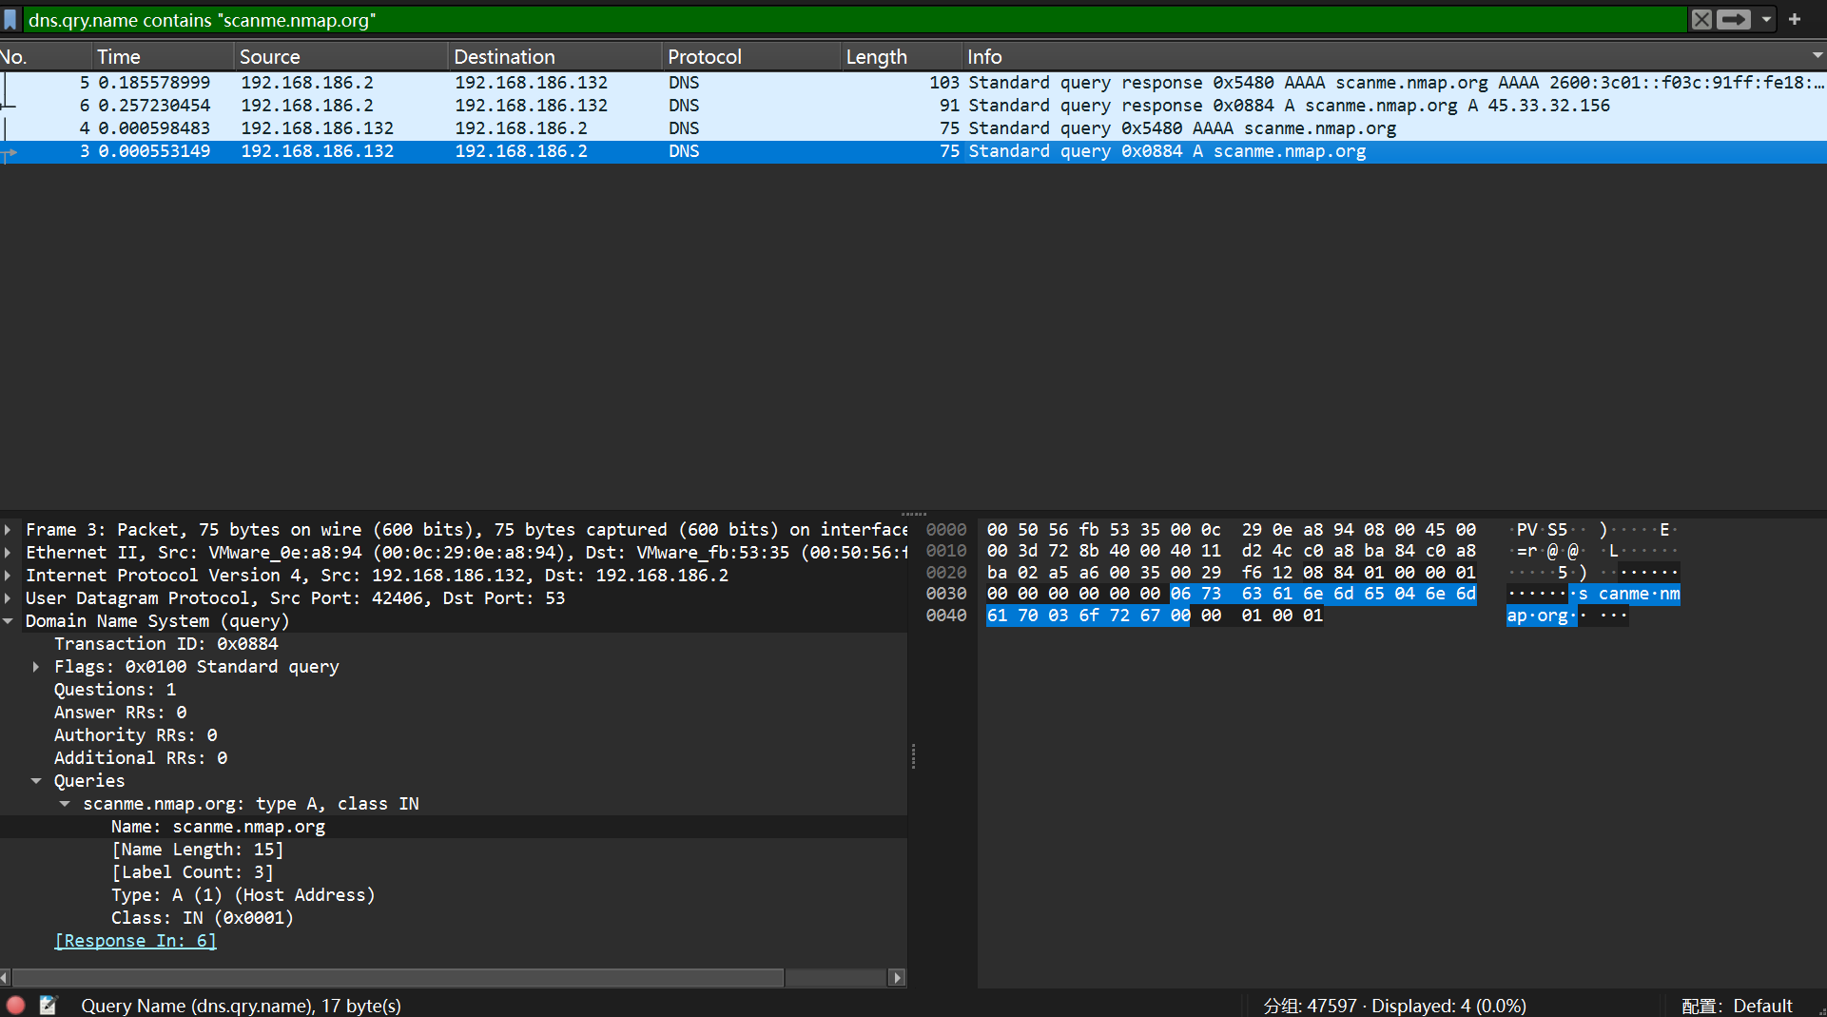Collapse the scanme.nmap.org type A query node

coord(66,804)
